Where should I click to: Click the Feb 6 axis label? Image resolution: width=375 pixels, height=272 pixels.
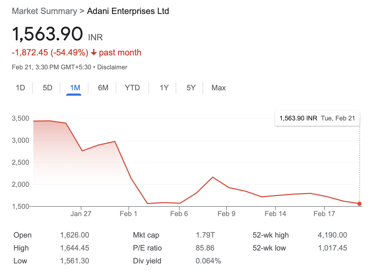pyautogui.click(x=179, y=214)
